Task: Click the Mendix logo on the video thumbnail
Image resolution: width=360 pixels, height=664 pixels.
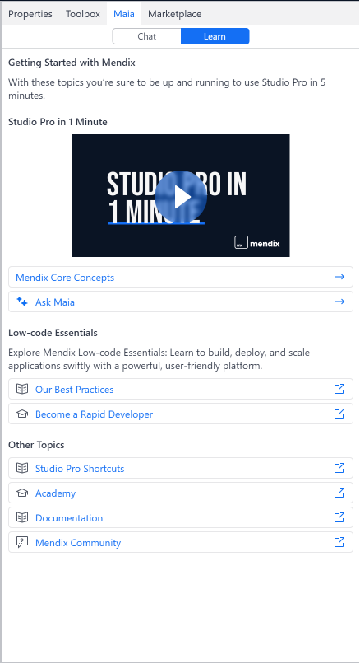Action: (257, 243)
